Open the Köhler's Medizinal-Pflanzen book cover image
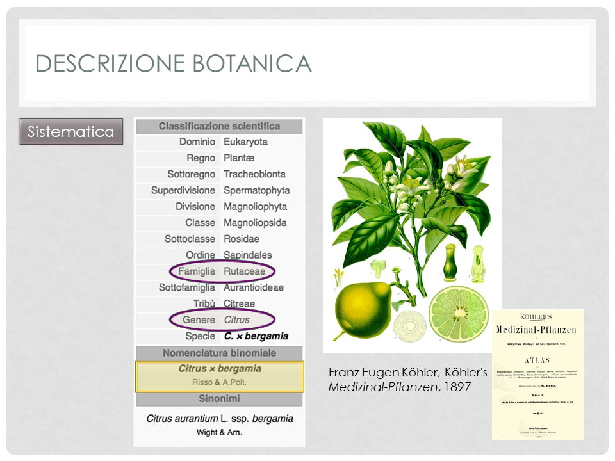Image resolution: width=615 pixels, height=461 pixels. tap(538, 375)
